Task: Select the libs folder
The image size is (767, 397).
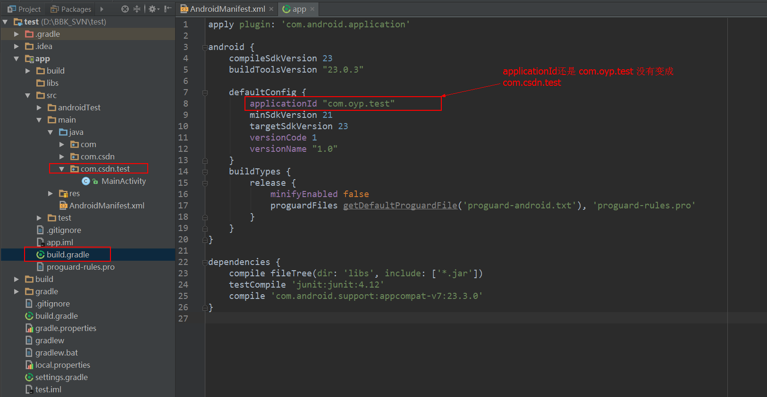Action: 47,83
